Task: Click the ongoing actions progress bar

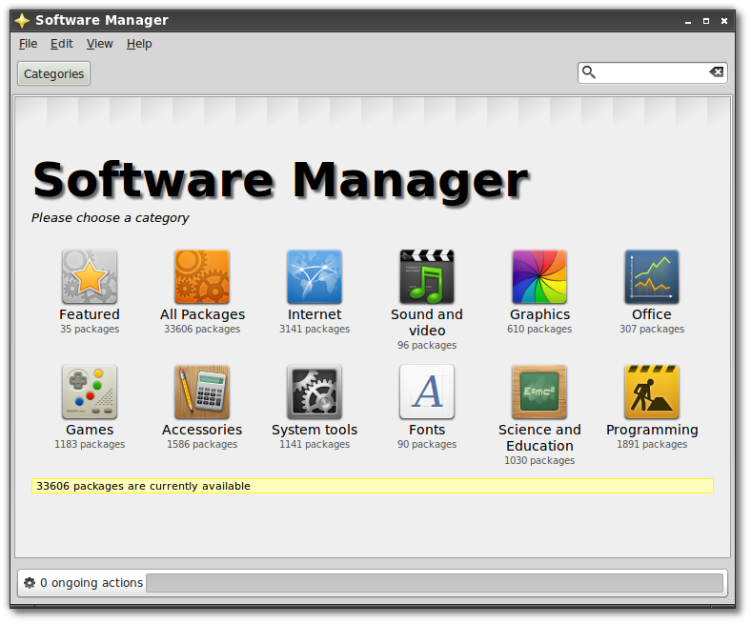Action: tap(435, 583)
